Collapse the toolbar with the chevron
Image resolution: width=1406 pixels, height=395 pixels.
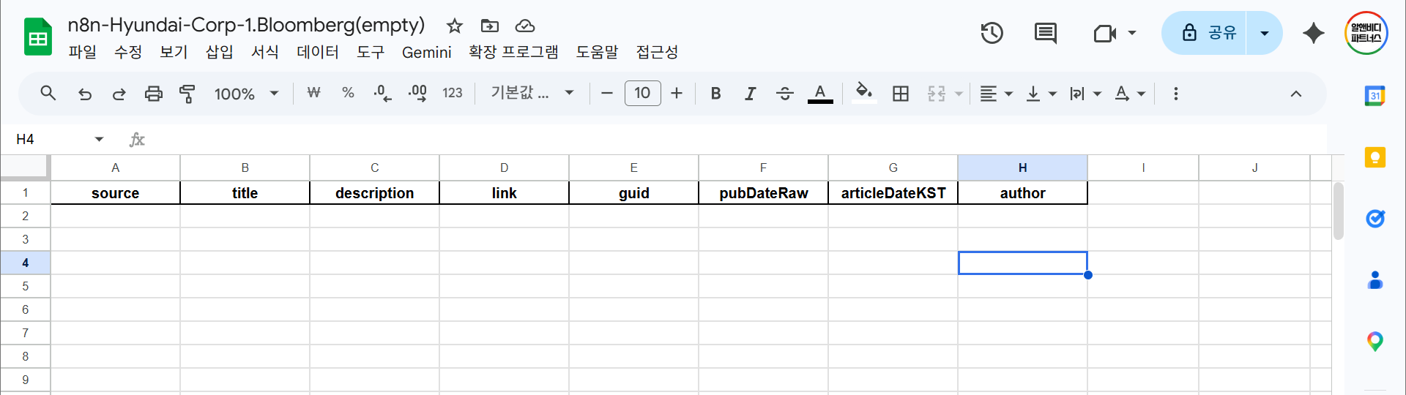pos(1296,94)
